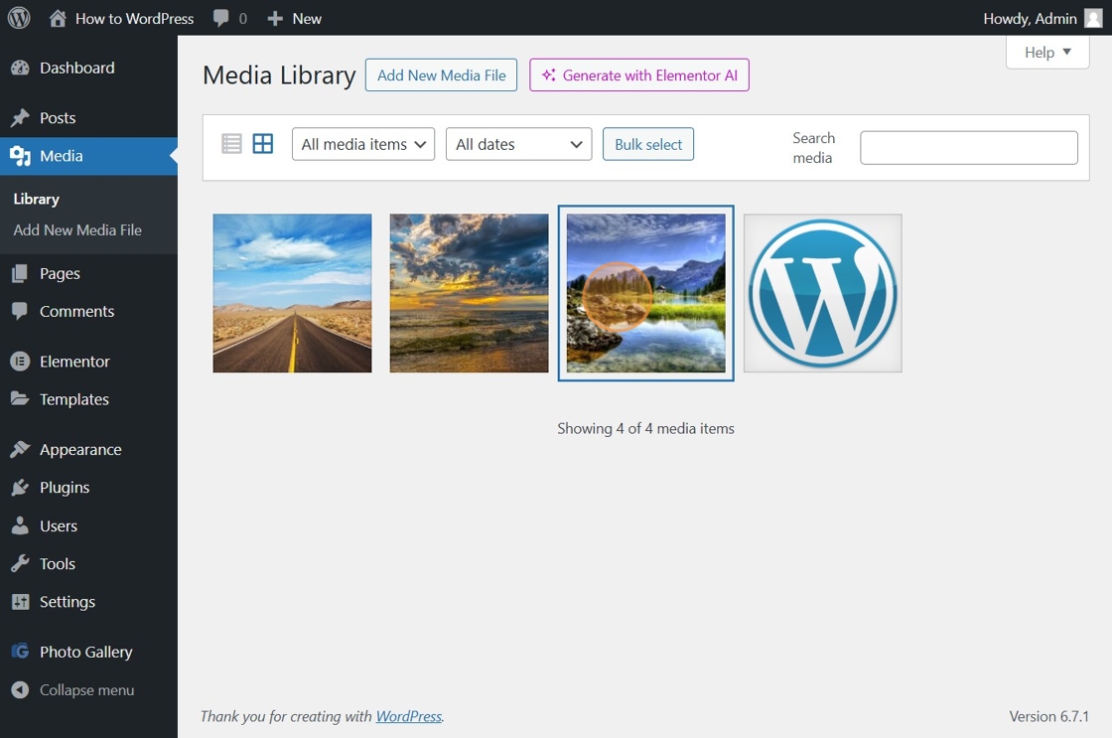Image resolution: width=1112 pixels, height=738 pixels.
Task: Switch to grid view icon
Action: point(263,144)
